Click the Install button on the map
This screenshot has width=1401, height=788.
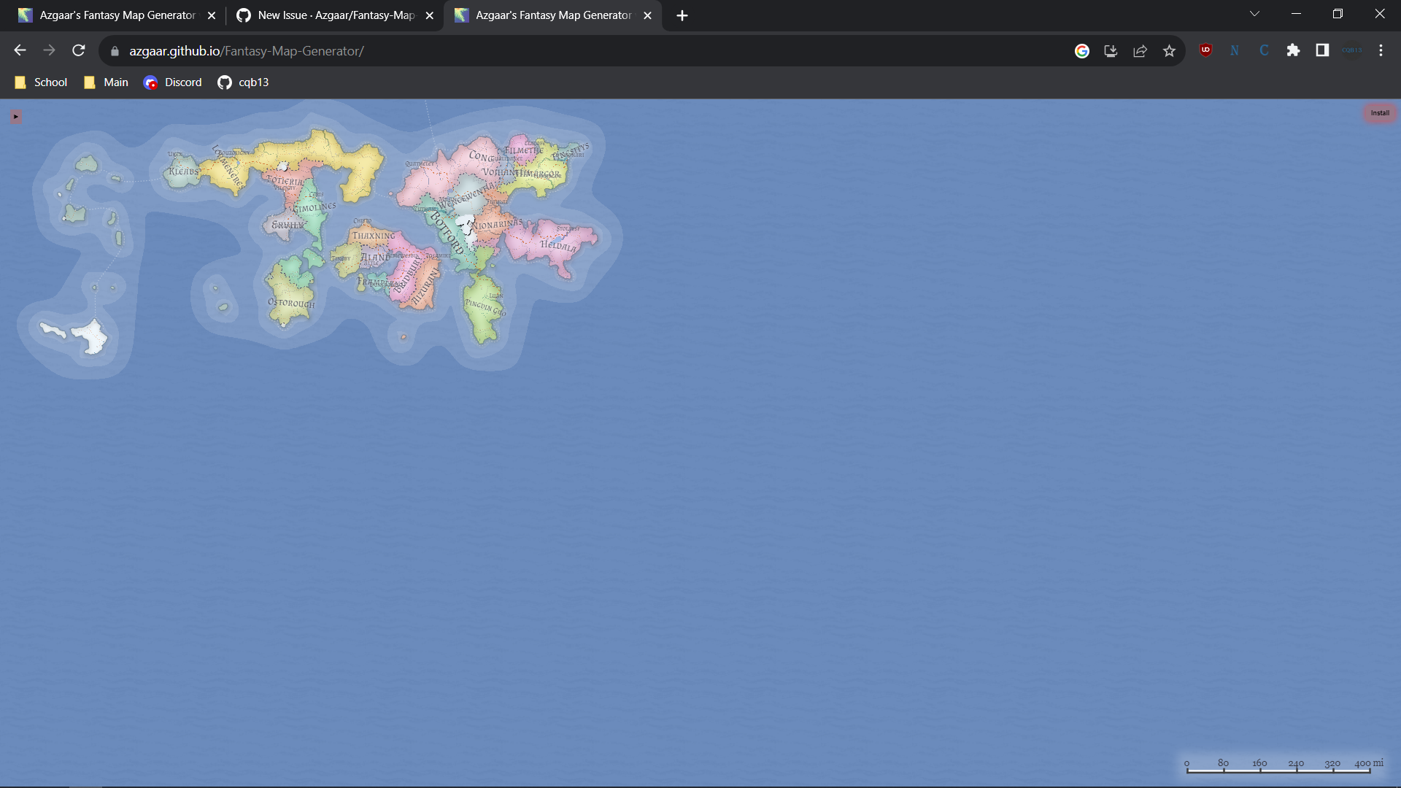[x=1380, y=113]
